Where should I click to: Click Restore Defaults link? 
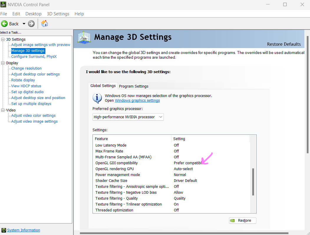point(284,44)
